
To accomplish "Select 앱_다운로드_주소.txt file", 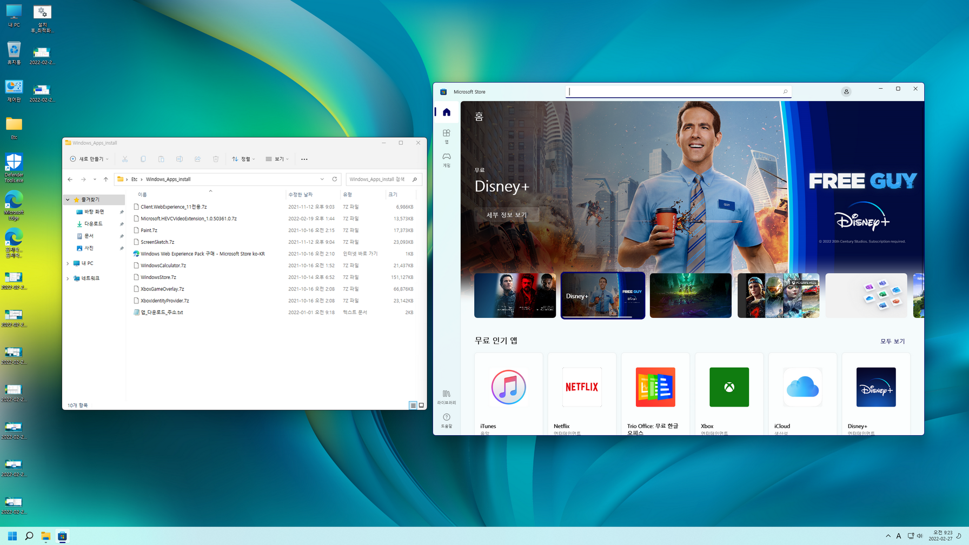I will click(162, 313).
